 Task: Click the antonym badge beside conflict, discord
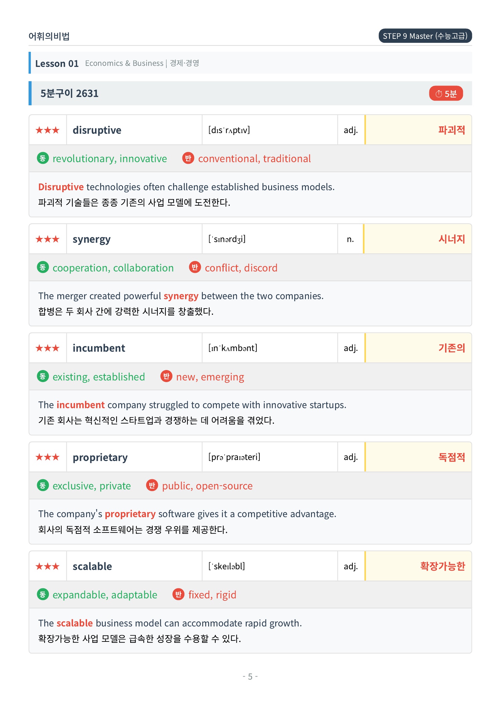pos(195,267)
